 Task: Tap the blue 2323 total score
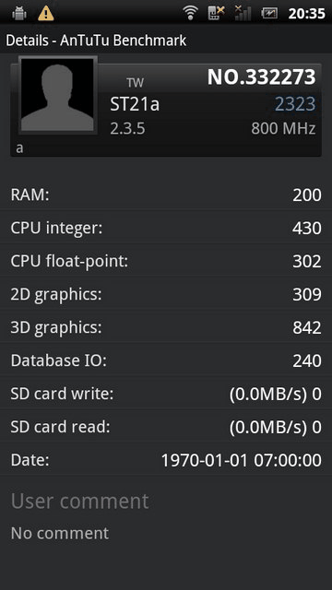pyautogui.click(x=295, y=104)
